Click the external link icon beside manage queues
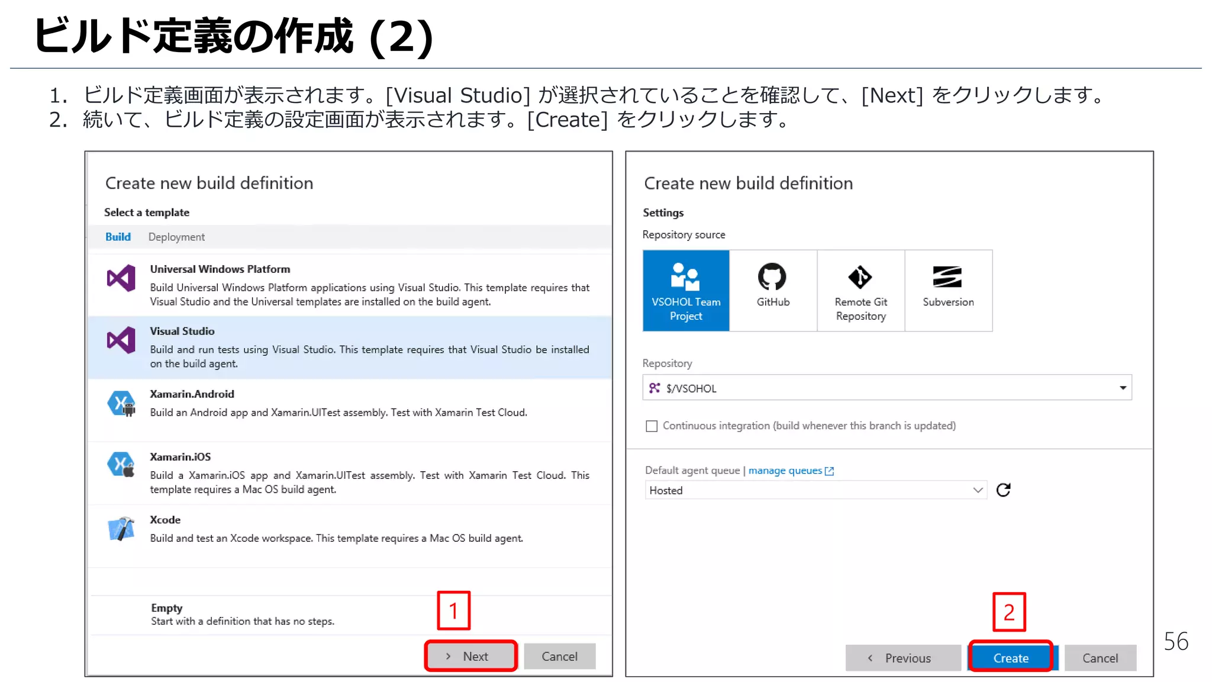This screenshot has width=1212, height=682. 829,471
